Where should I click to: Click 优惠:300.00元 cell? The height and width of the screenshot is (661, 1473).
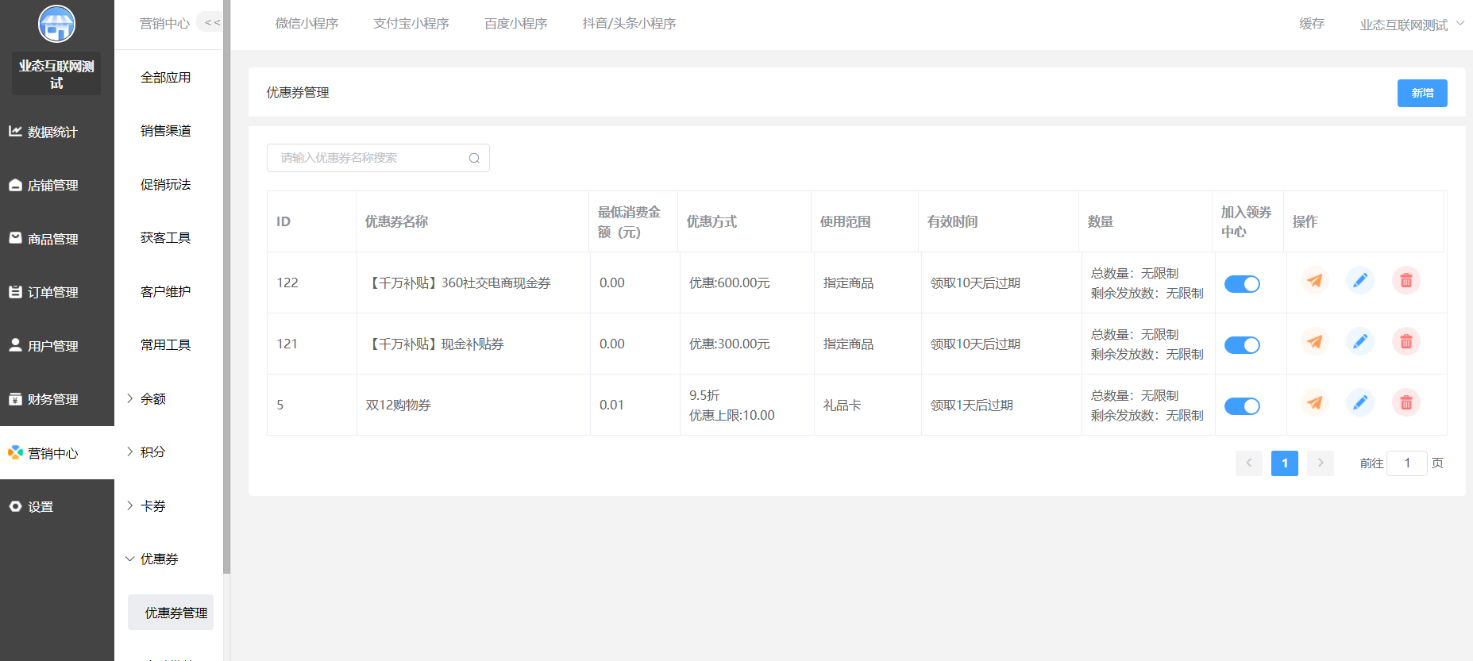pos(730,344)
